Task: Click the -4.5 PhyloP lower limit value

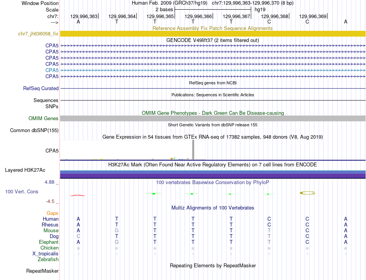Action: pyautogui.click(x=50, y=201)
